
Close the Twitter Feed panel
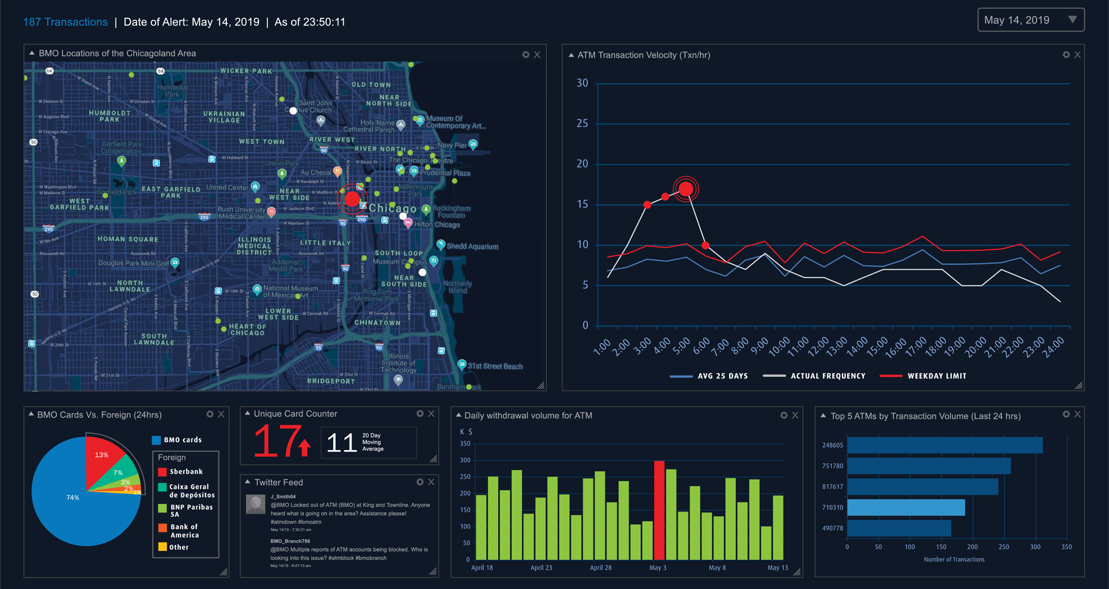click(x=431, y=483)
